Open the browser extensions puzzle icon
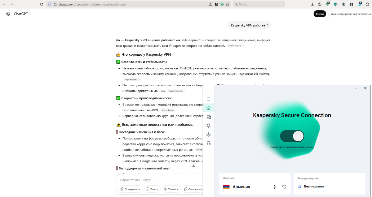 (368, 4)
